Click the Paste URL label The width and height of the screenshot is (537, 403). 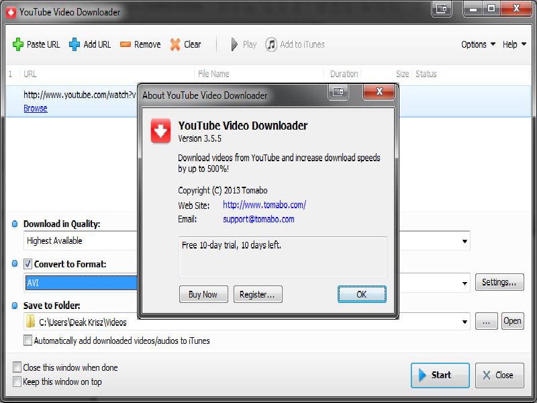[43, 44]
